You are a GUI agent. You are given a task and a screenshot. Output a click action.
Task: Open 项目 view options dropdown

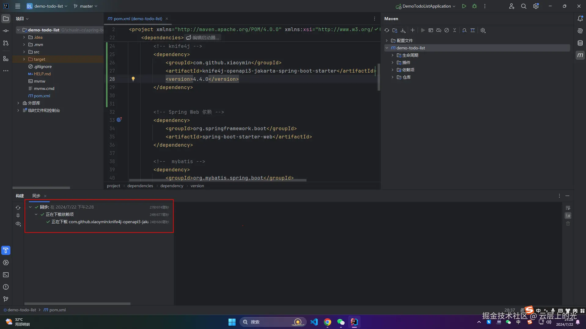pyautogui.click(x=22, y=19)
